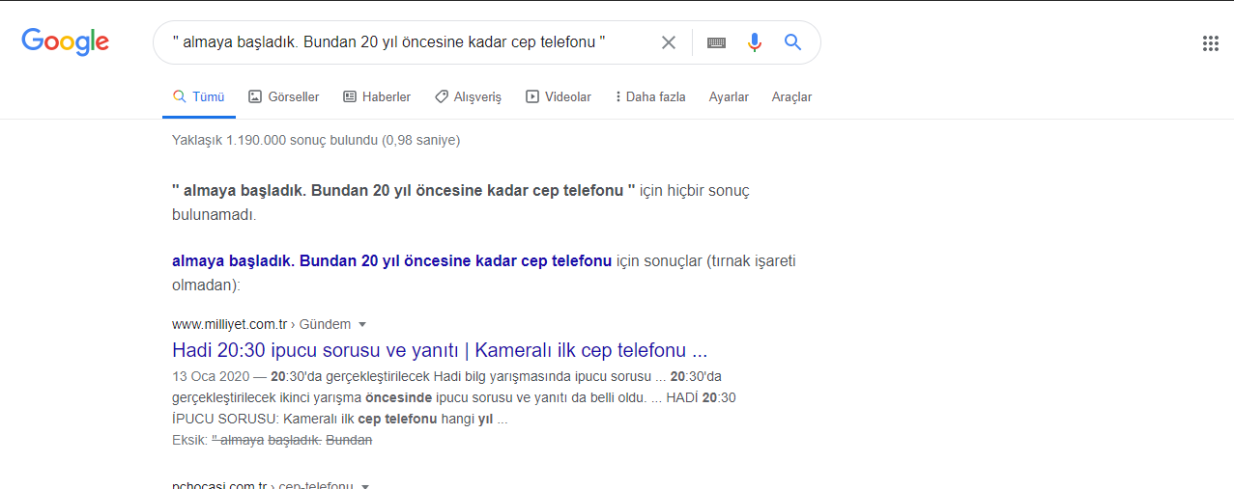Viewport: 1234px width, 489px height.
Task: Click the '13 Oca 2020' snippet date
Action: tap(212, 376)
